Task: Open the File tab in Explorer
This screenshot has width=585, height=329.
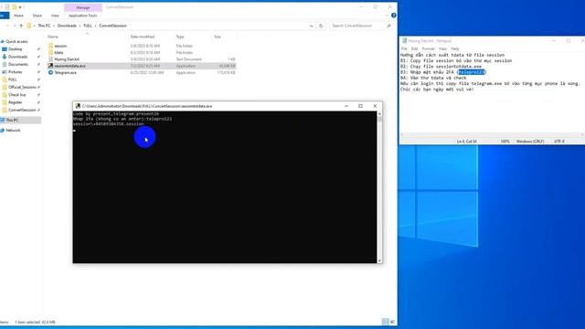Action: (x=4, y=16)
